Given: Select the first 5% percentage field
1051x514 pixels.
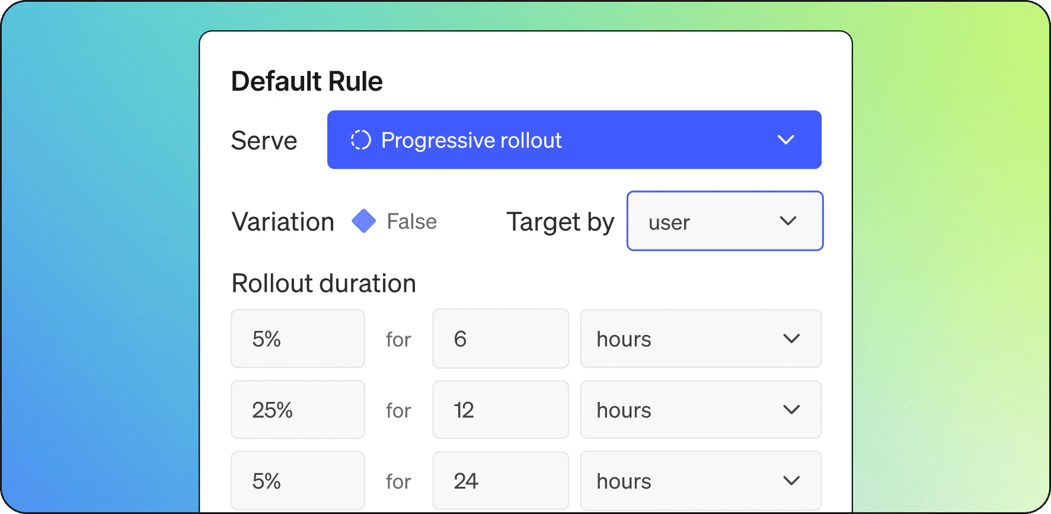Looking at the screenshot, I should [298, 339].
